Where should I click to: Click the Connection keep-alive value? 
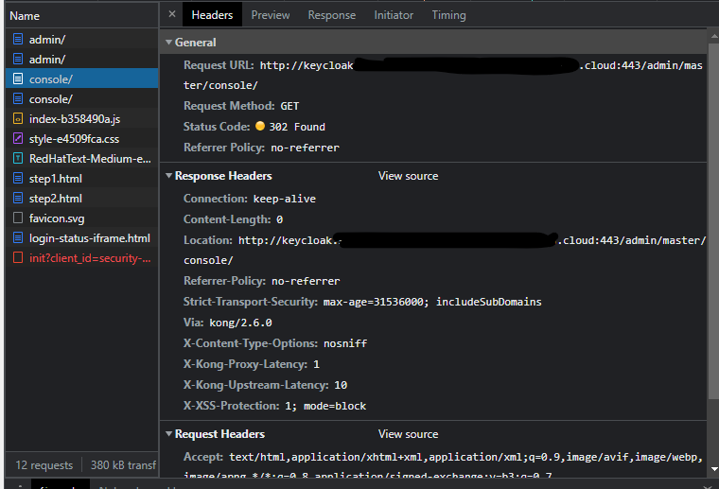[x=285, y=199]
